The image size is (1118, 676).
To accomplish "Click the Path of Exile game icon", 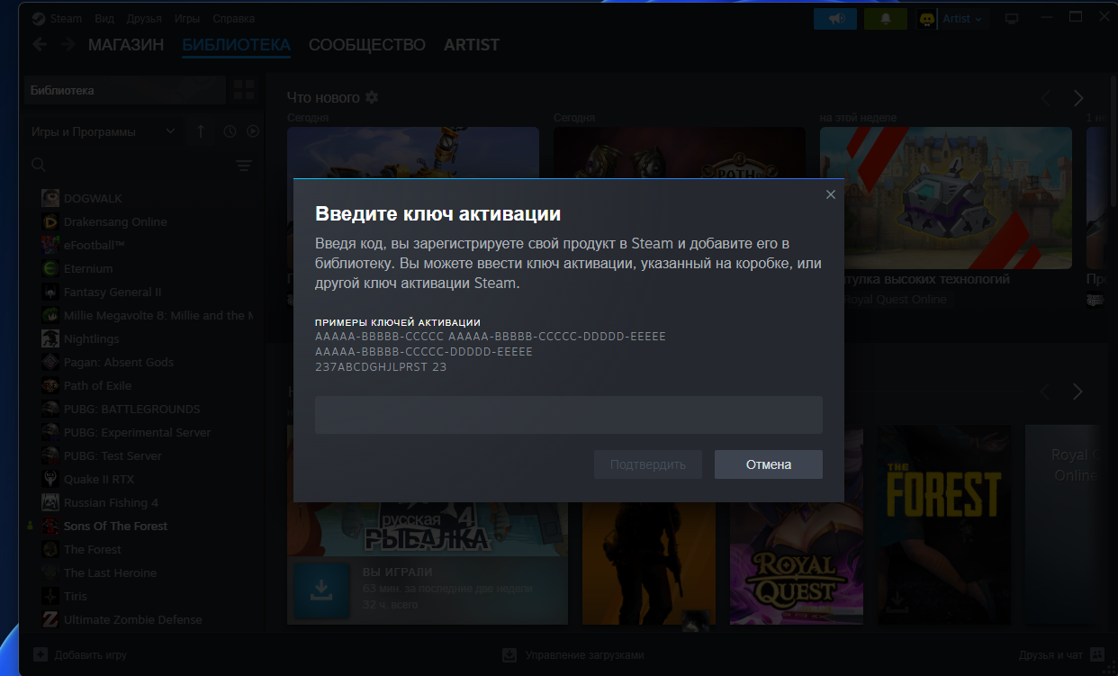I will 50,385.
